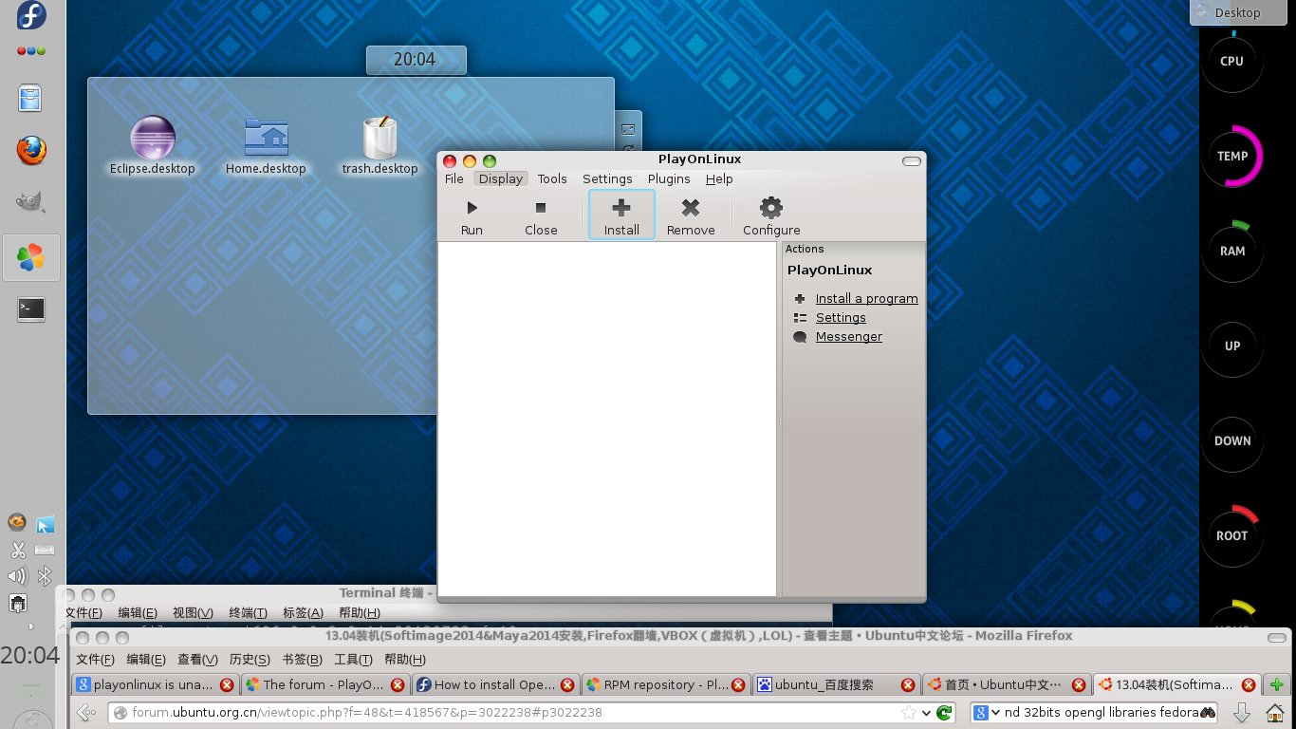Screen dimensions: 1296x729
Task: Open the Eclipse.desktop icon
Action: point(153,138)
